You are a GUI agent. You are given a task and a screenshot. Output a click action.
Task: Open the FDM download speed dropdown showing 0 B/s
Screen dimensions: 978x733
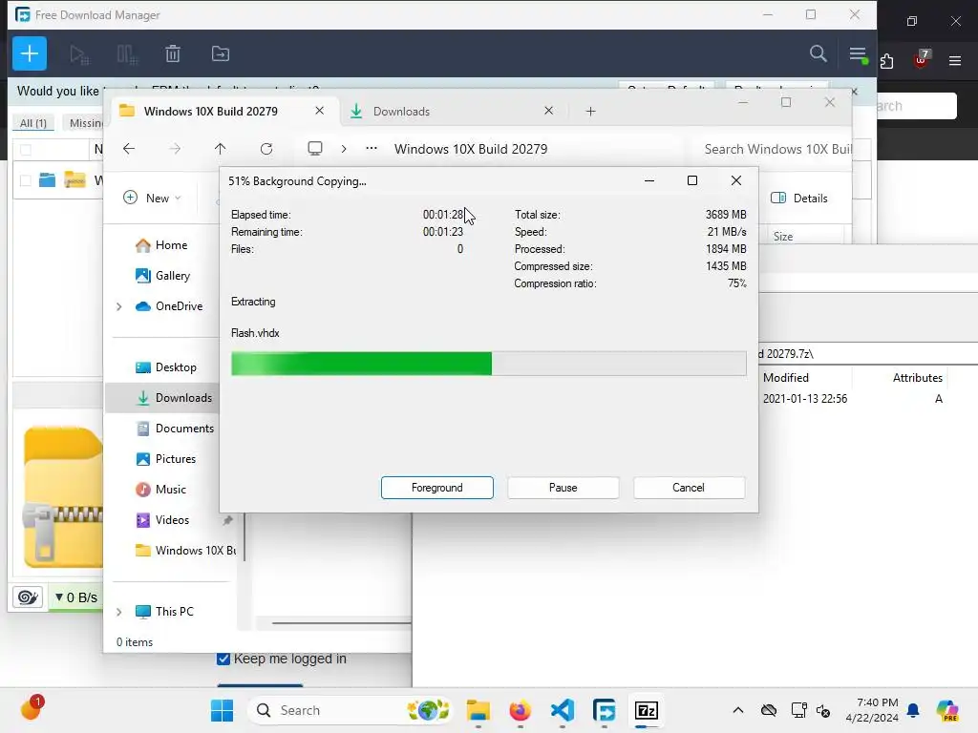click(x=75, y=597)
